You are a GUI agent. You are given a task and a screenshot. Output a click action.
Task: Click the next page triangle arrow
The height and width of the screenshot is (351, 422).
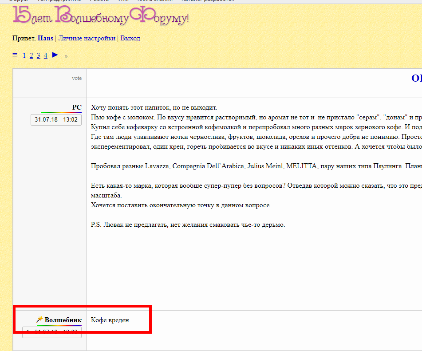pos(55,55)
